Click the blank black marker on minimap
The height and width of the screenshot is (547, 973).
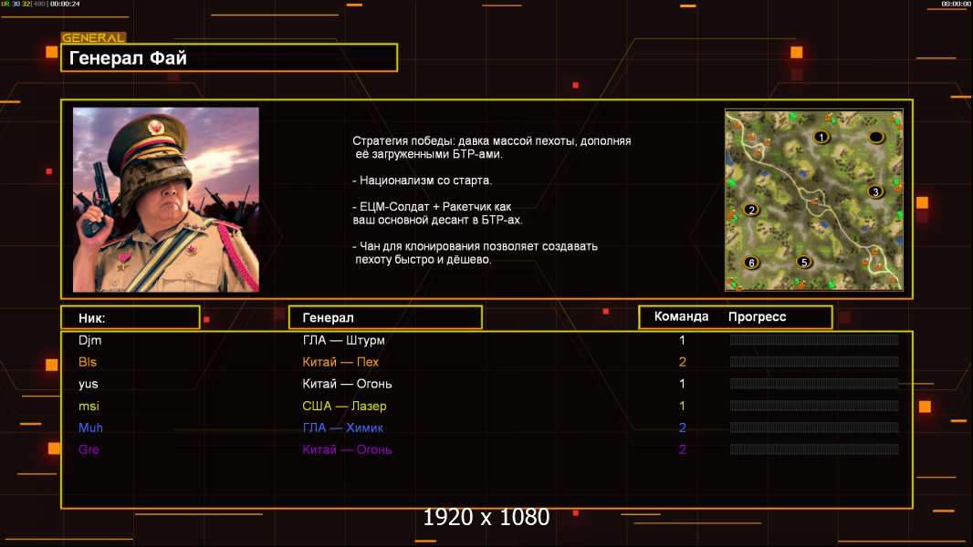pos(876,137)
